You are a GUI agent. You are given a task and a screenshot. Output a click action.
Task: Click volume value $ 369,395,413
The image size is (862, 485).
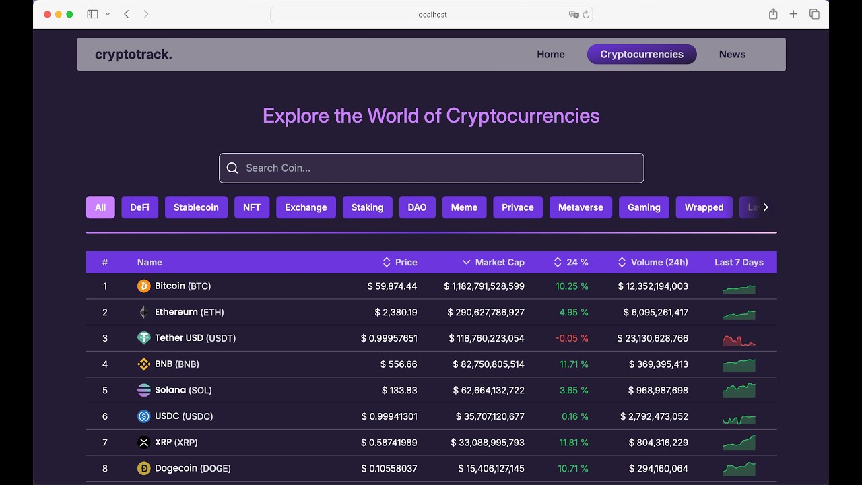click(x=658, y=364)
